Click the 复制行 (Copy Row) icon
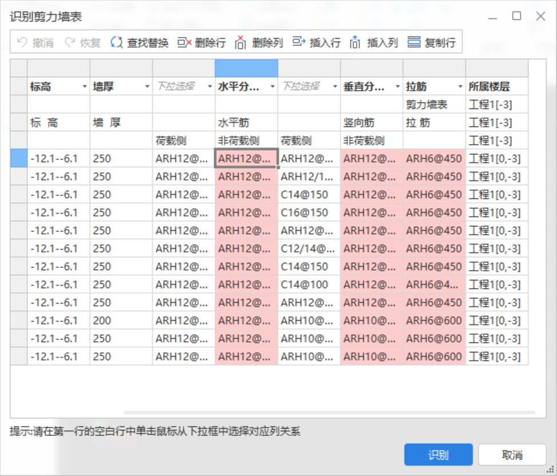 (x=413, y=42)
